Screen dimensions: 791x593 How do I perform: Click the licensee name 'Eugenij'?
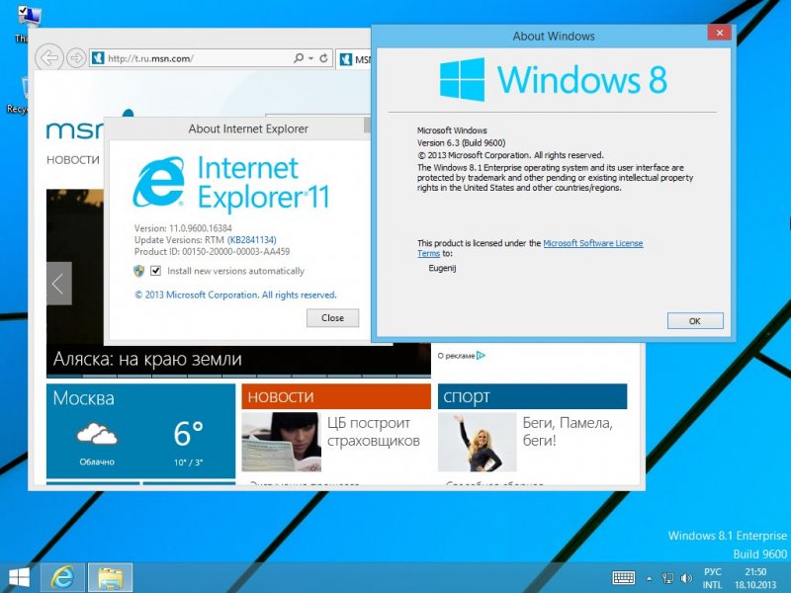tap(442, 268)
